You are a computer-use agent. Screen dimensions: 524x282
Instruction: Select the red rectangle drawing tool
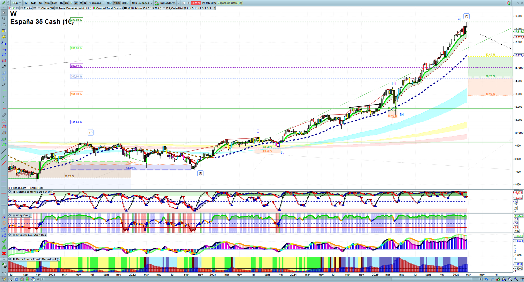[x=4, y=61]
